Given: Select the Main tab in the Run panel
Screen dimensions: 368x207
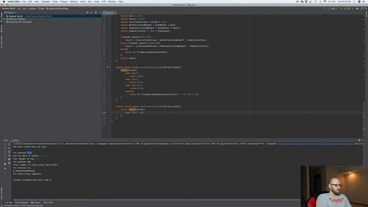Looking at the screenshot, I should click(x=16, y=140).
